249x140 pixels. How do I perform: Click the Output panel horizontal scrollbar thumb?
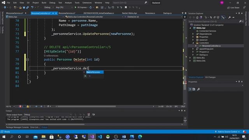46,124
